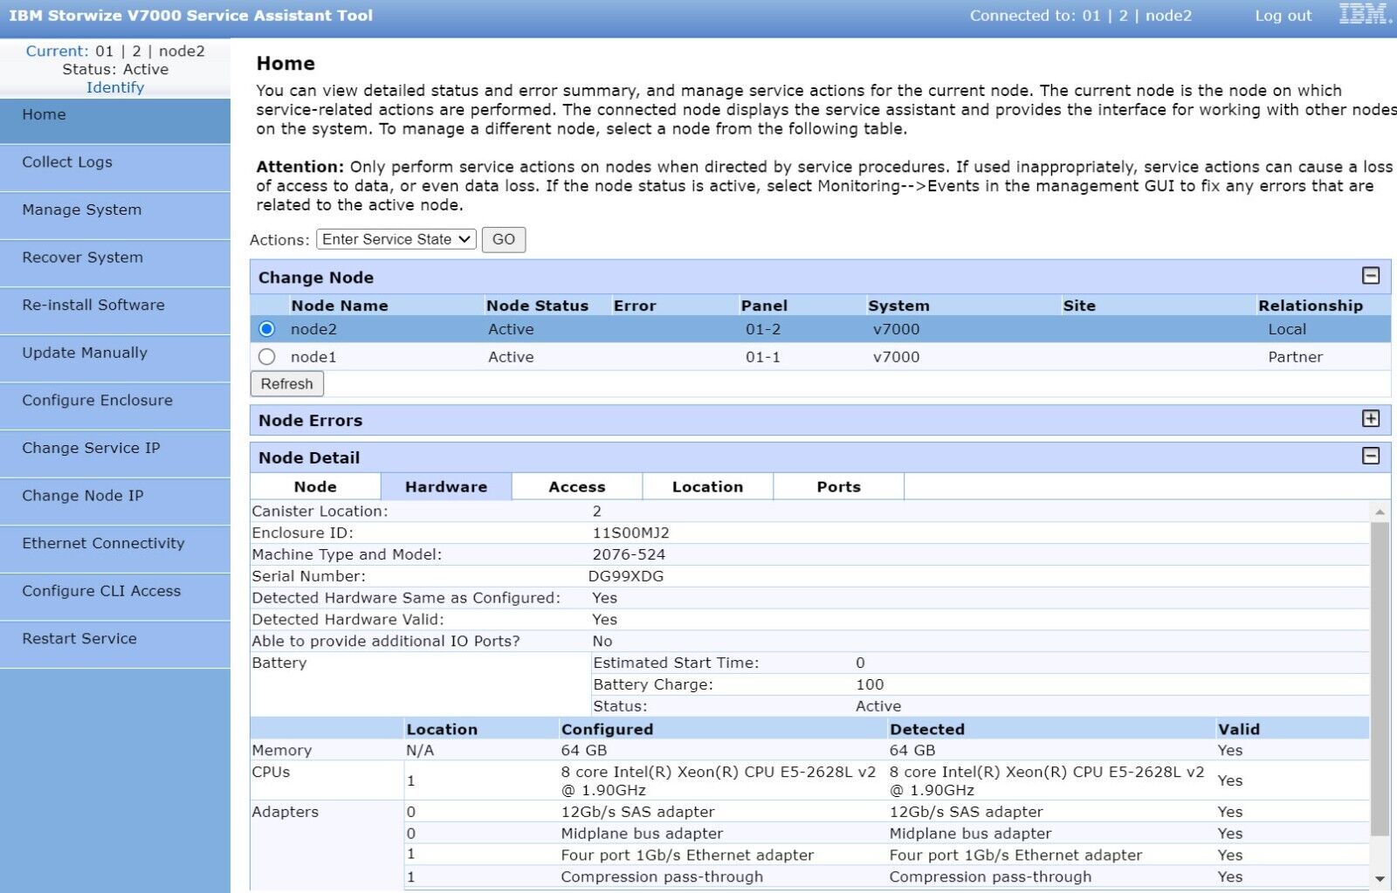Click scrollbar down arrow in Node Detail
This screenshot has width=1397, height=893.
point(1380,879)
